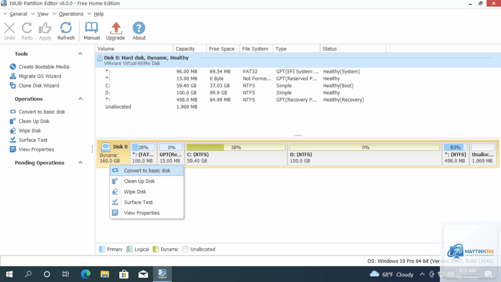Viewport: 501px width, 282px height.
Task: Select the Unallocated 1.969 MB block in map
Action: pyautogui.click(x=483, y=153)
